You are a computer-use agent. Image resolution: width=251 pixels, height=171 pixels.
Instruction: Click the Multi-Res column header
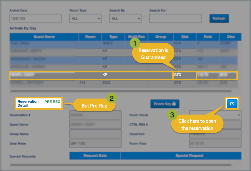136,37
